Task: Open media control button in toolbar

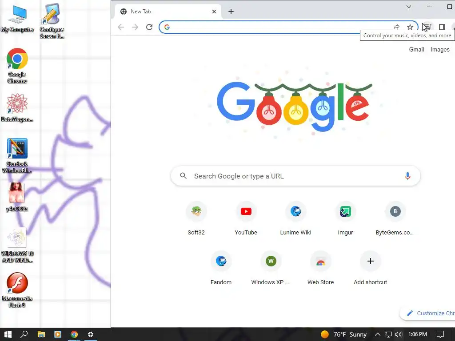Action: (x=427, y=27)
